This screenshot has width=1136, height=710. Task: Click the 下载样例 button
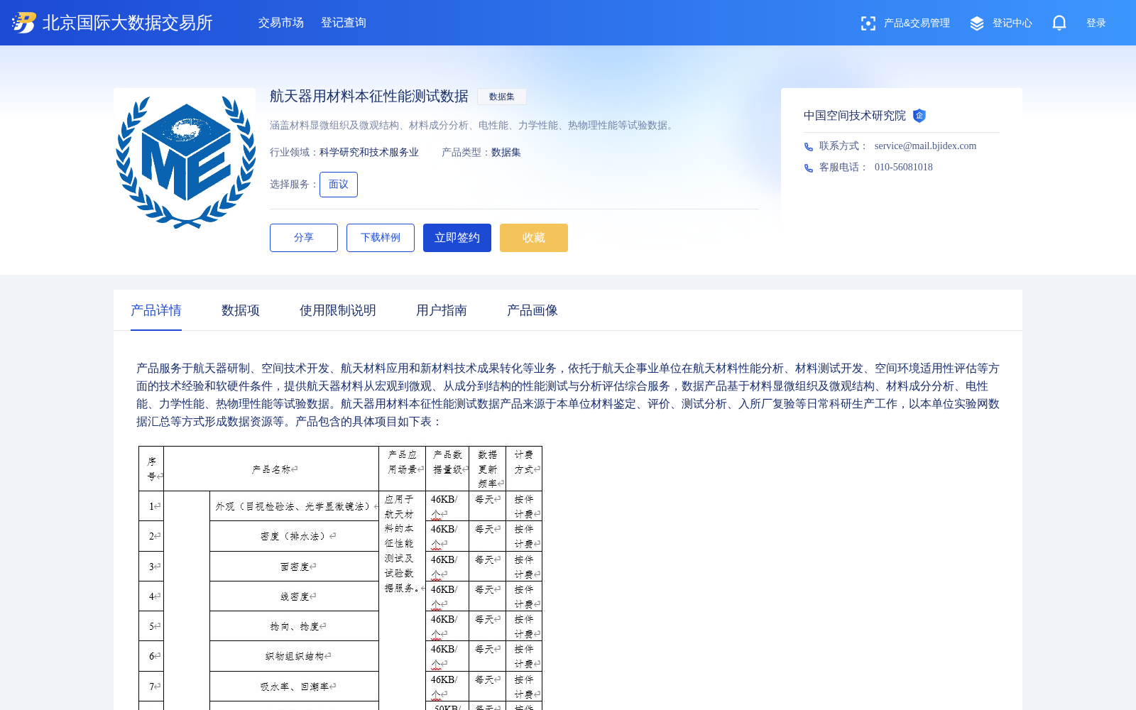pos(381,238)
